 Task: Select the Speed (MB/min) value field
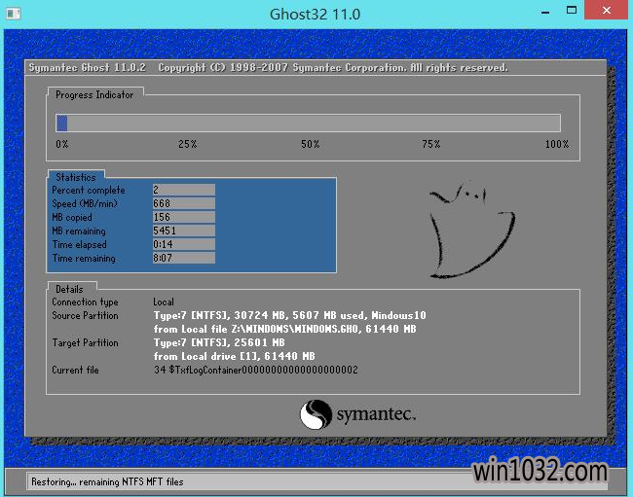(183, 204)
